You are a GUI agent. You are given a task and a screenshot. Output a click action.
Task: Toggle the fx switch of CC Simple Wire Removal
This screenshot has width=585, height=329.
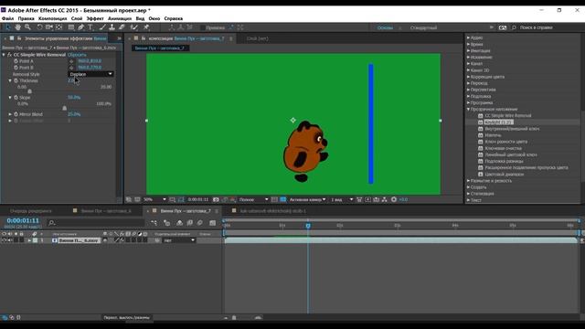click(x=9, y=55)
